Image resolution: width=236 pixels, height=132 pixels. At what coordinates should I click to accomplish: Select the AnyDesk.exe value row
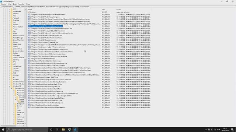pyautogui.click(x=89, y=87)
